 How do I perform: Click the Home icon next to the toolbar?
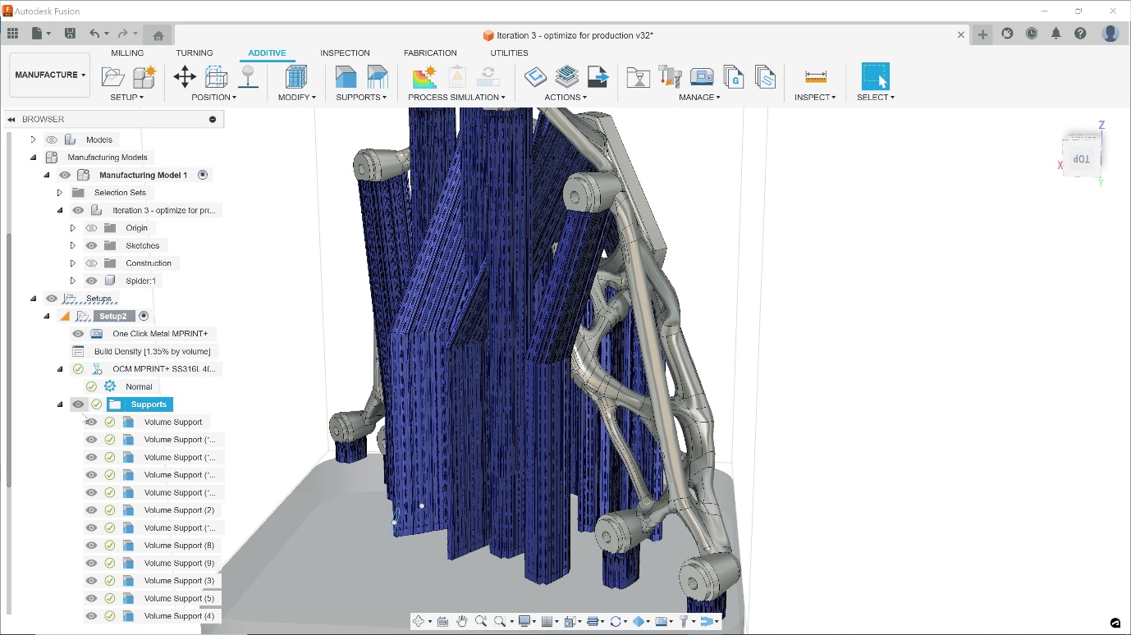click(x=158, y=34)
